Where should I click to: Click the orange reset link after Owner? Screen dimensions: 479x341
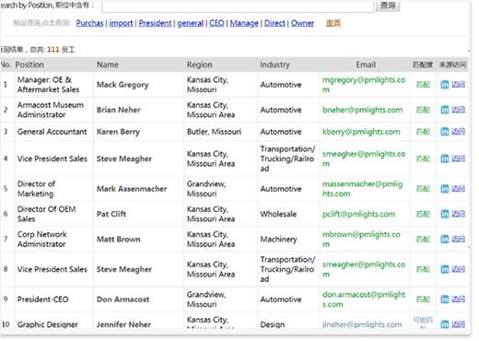point(333,23)
